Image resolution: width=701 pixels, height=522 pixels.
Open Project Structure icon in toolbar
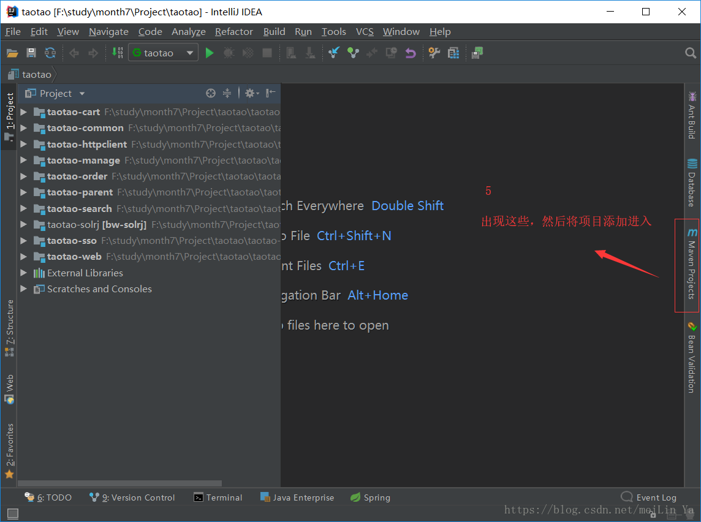(453, 53)
